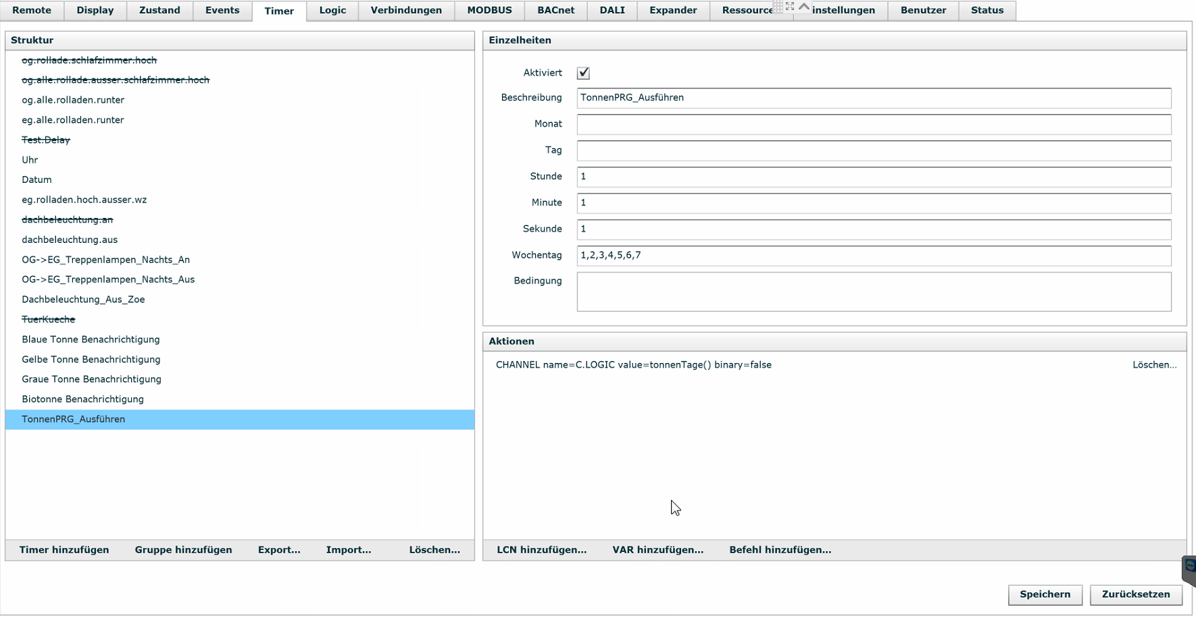The height and width of the screenshot is (618, 1196).
Task: Click the Speichern button
Action: pyautogui.click(x=1045, y=594)
